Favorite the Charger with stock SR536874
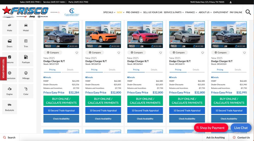This screenshot has height=141, width=254. click(202, 53)
